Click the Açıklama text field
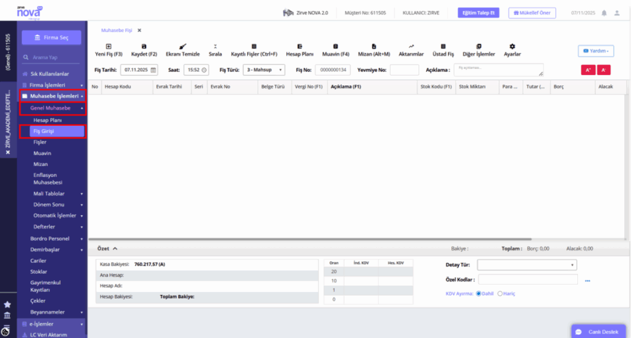 (499, 70)
